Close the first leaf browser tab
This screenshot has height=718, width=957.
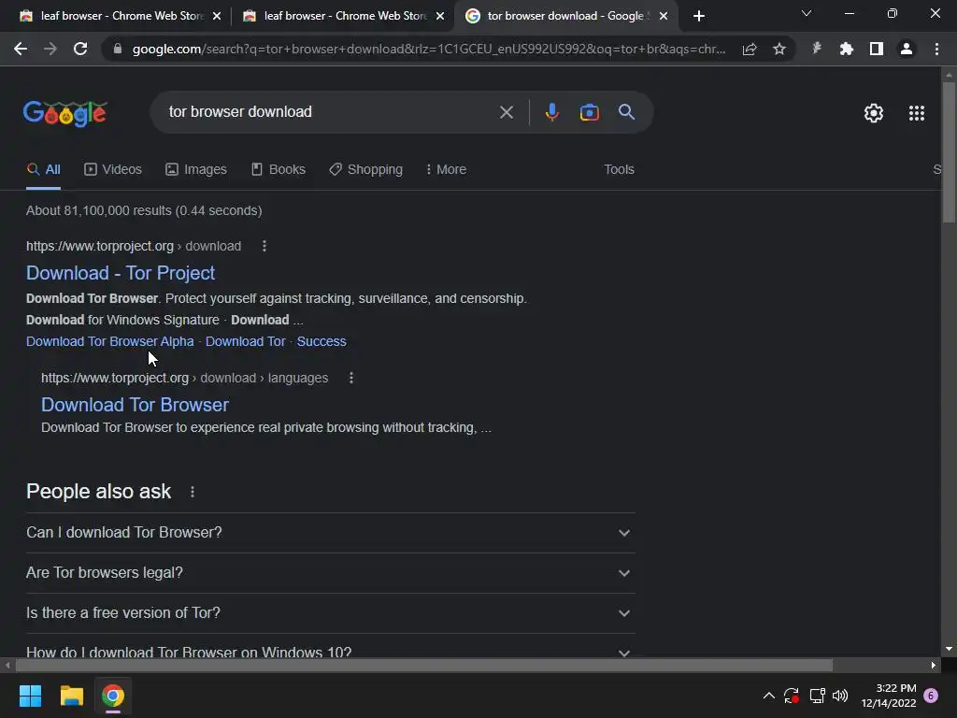point(217,16)
